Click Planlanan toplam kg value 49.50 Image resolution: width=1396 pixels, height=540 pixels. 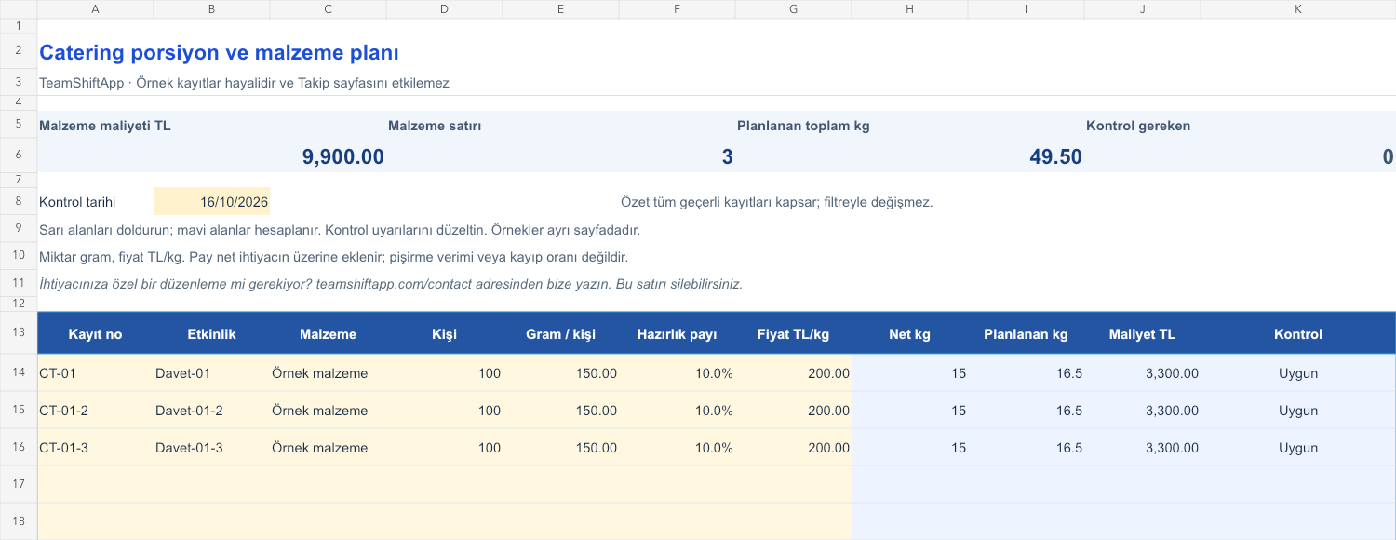1055,156
